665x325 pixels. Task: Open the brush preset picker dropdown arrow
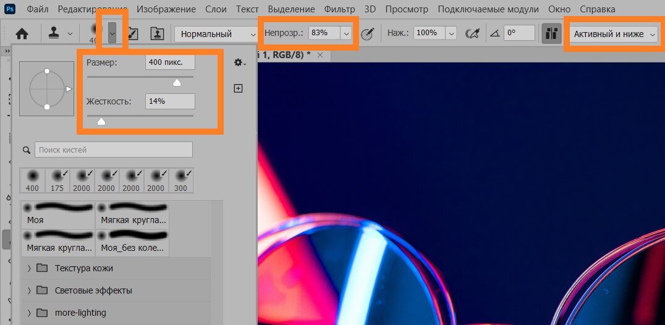click(112, 34)
